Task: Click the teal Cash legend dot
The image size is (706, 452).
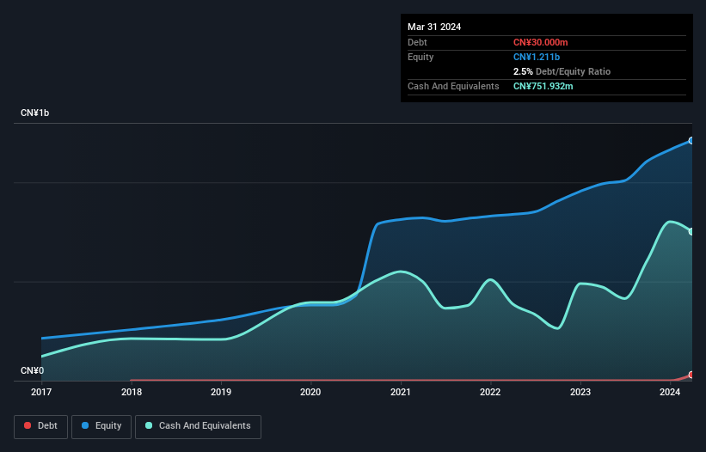Action: coord(149,425)
